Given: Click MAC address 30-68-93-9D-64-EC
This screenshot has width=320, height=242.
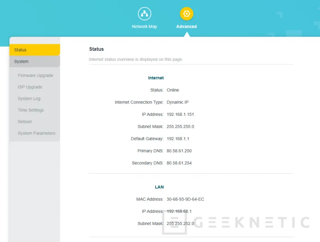Looking at the screenshot, I should pos(185,199).
